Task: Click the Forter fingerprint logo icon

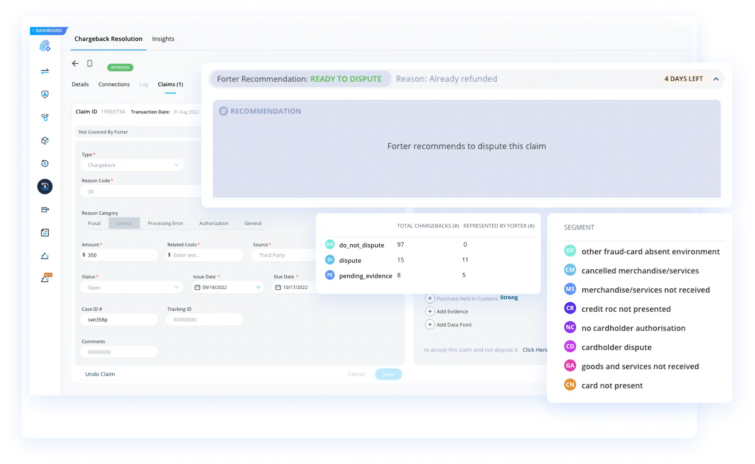Action: pos(45,46)
